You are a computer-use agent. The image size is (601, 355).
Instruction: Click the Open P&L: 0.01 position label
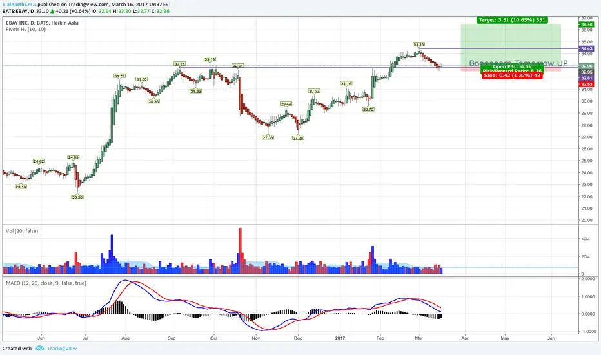tap(512, 66)
